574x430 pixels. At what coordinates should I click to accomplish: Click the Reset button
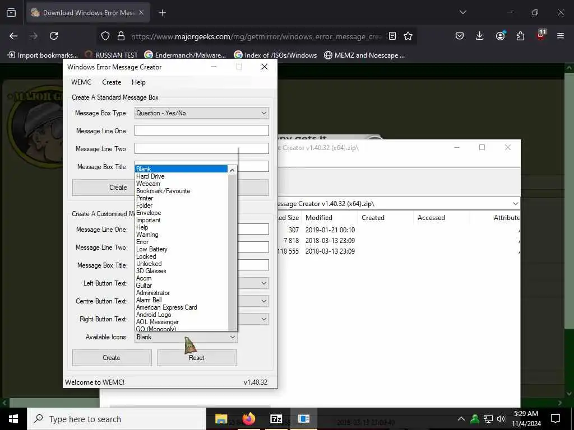coord(197,358)
